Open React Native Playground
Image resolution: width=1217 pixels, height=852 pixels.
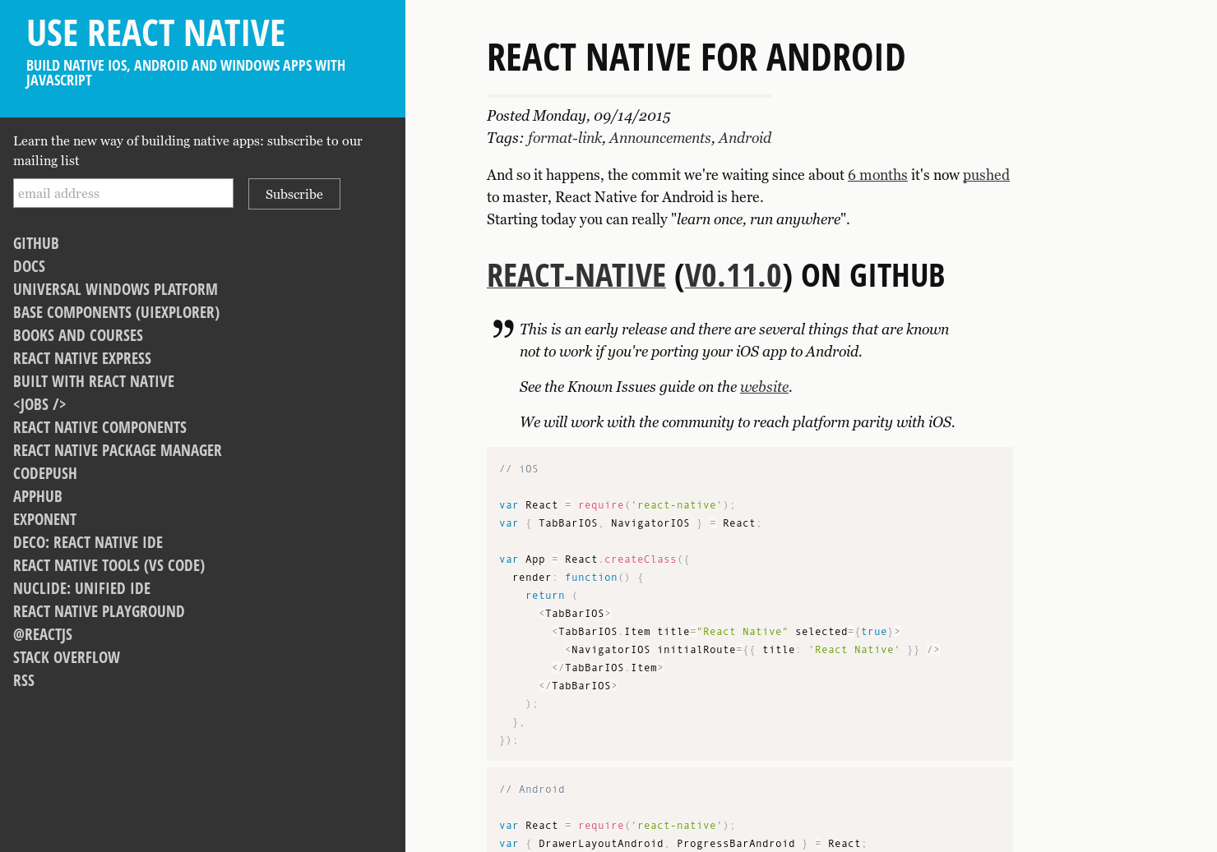tap(99, 611)
